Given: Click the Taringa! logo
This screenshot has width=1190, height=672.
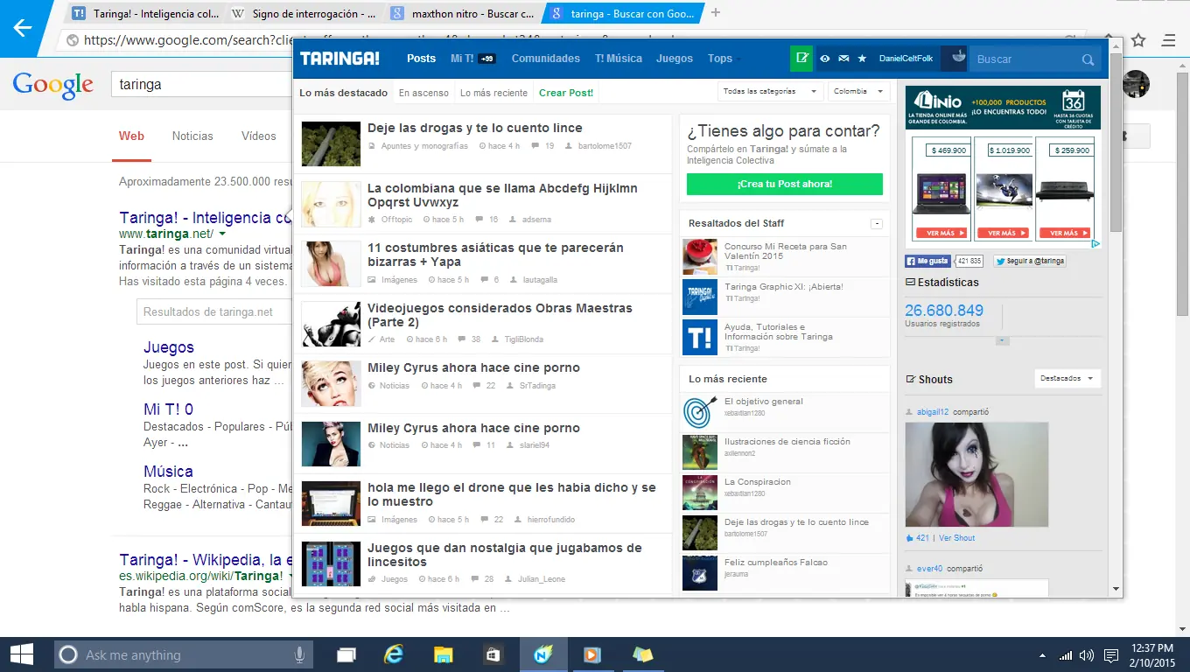Looking at the screenshot, I should [339, 59].
